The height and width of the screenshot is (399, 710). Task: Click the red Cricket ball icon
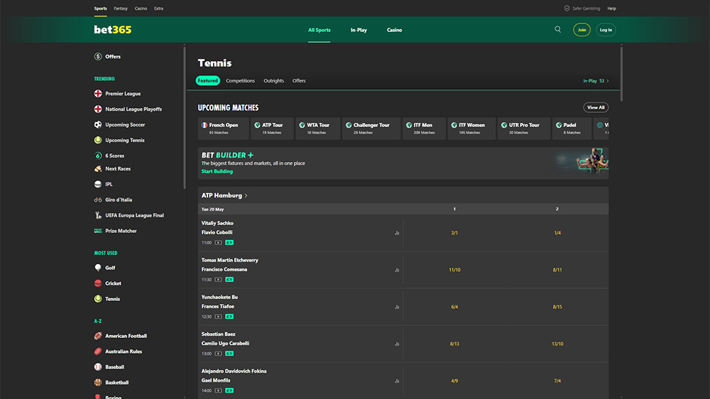pyautogui.click(x=98, y=283)
